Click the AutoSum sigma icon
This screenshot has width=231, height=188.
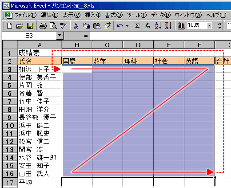pyautogui.click(x=137, y=26)
